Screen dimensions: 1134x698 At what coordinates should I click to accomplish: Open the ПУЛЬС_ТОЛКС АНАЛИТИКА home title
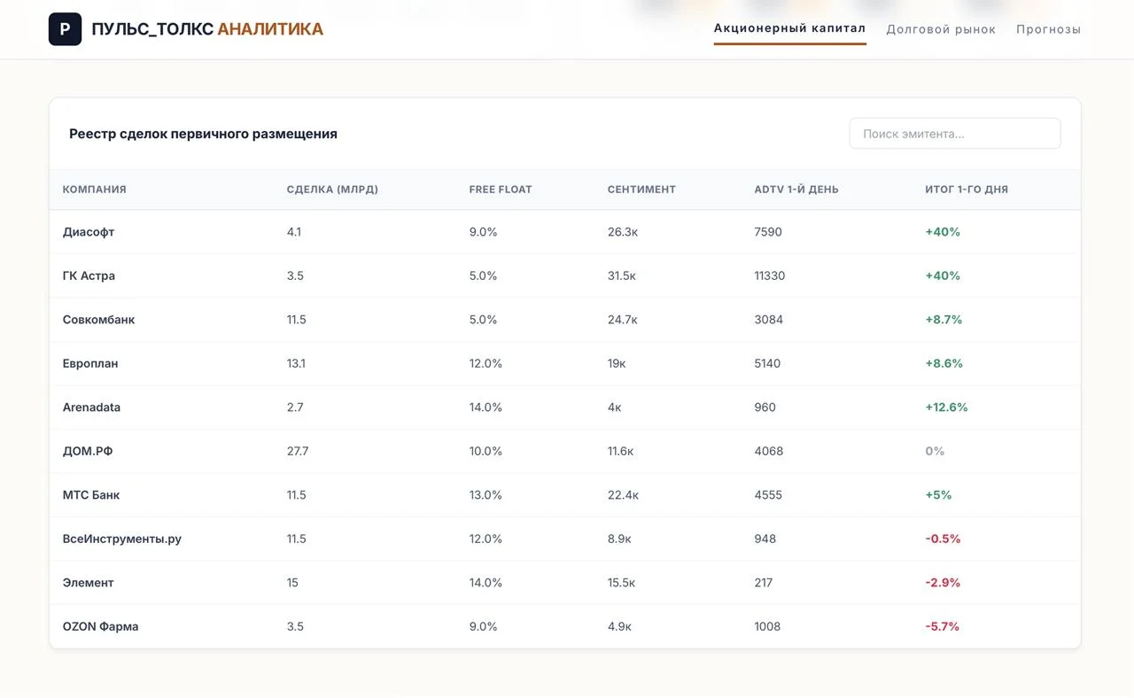tap(207, 29)
